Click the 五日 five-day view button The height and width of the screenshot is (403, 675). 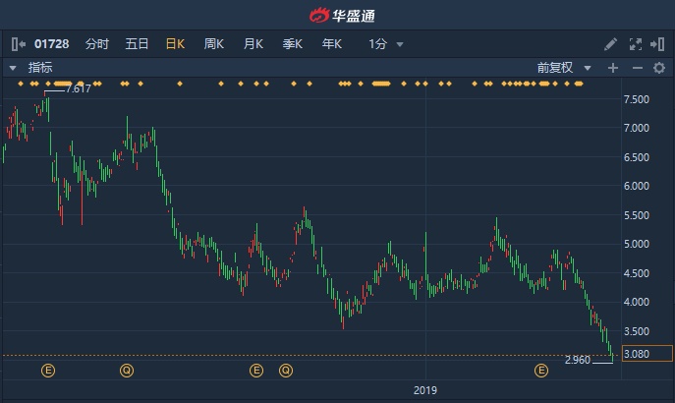point(137,44)
